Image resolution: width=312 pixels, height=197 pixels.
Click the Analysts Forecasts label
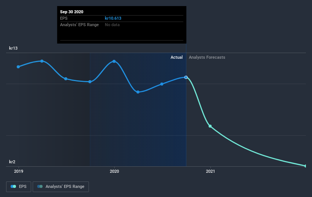207,57
